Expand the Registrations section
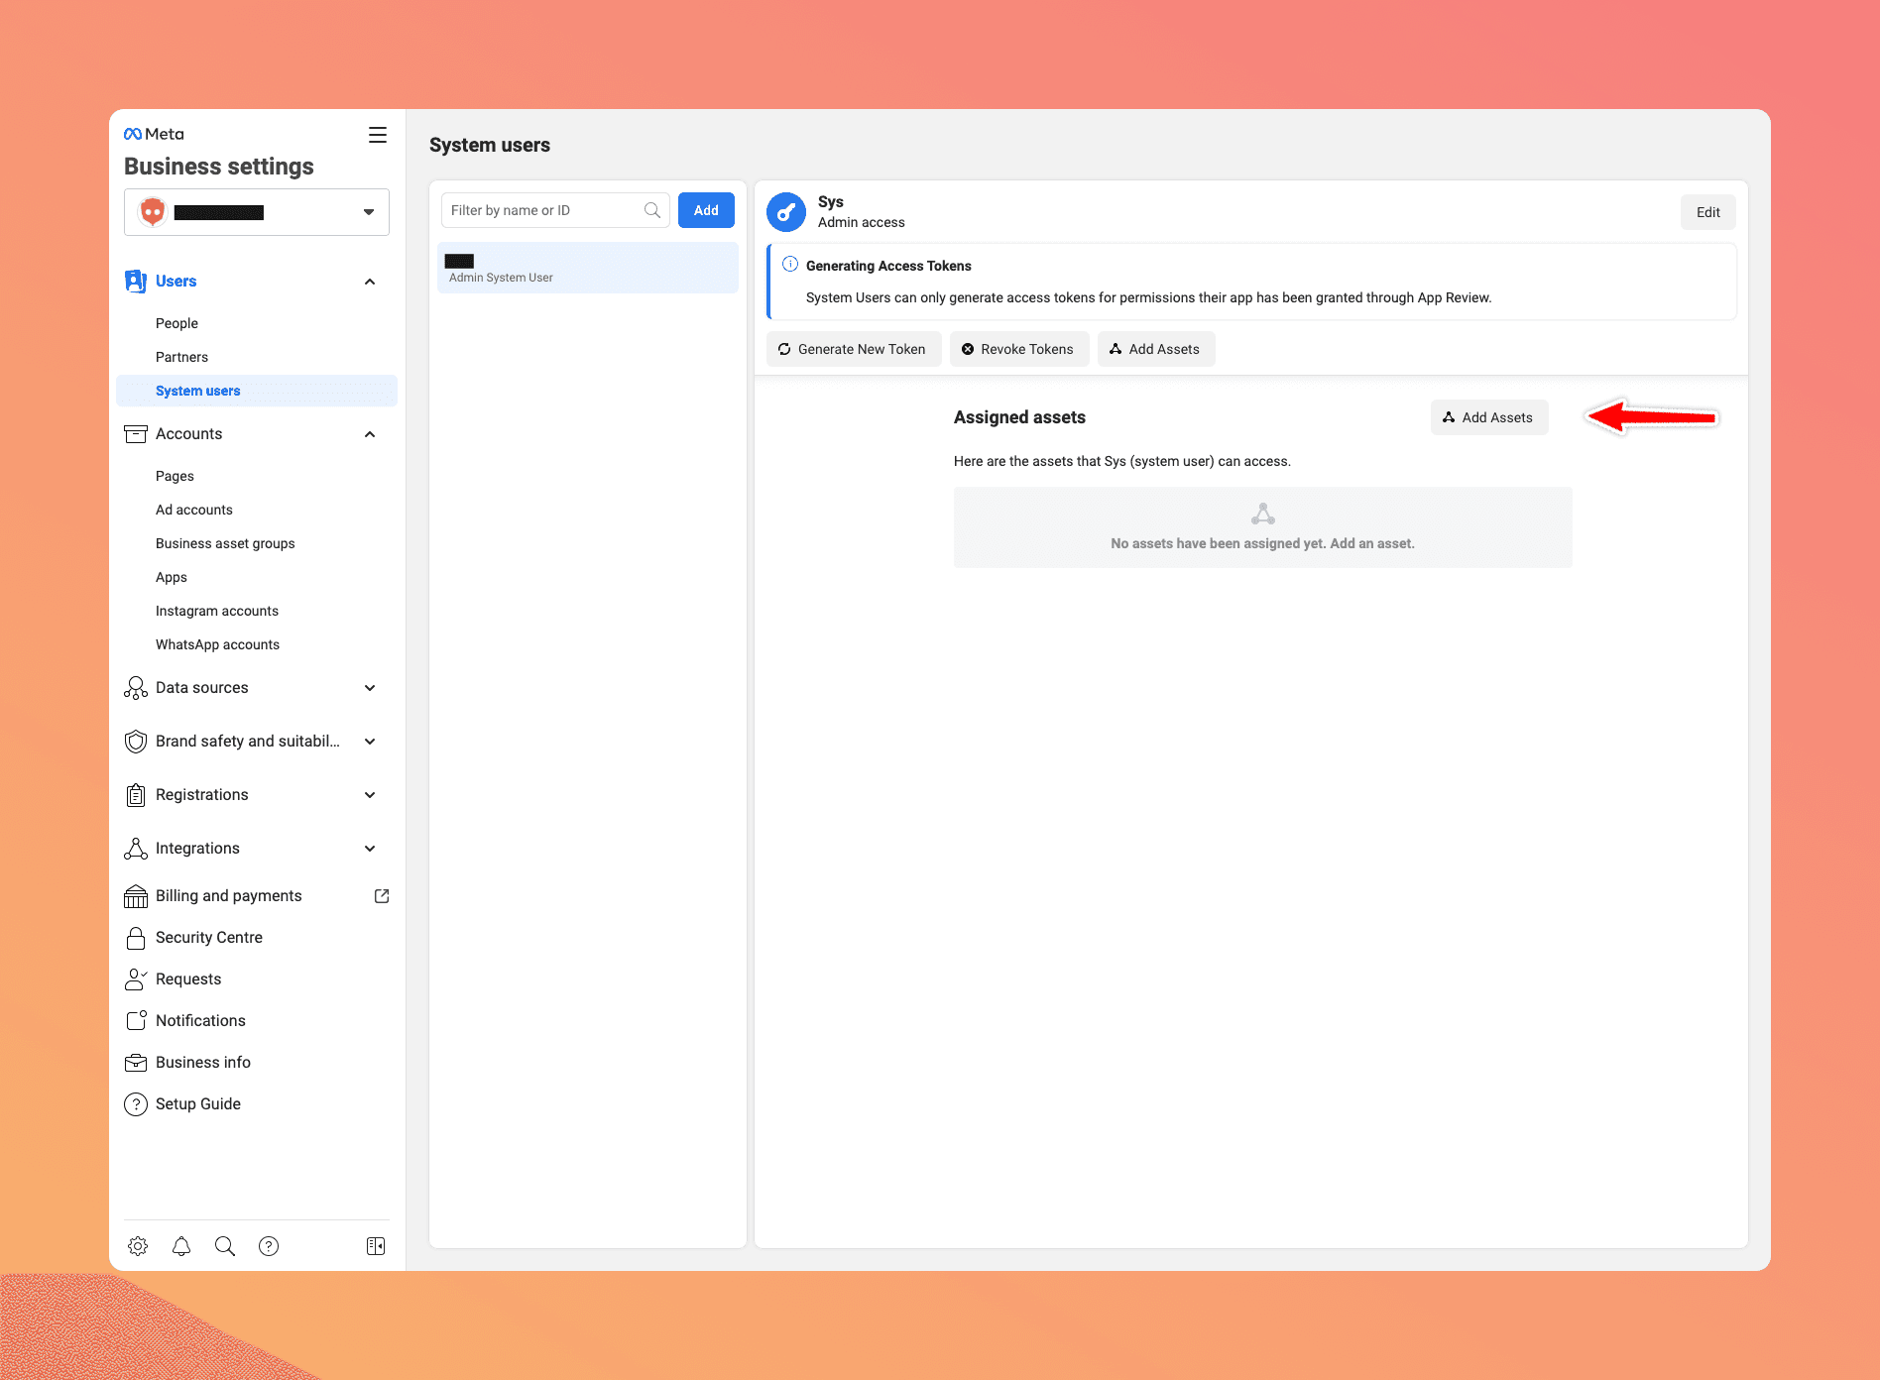Screen dimensions: 1880x1380 tap(370, 795)
